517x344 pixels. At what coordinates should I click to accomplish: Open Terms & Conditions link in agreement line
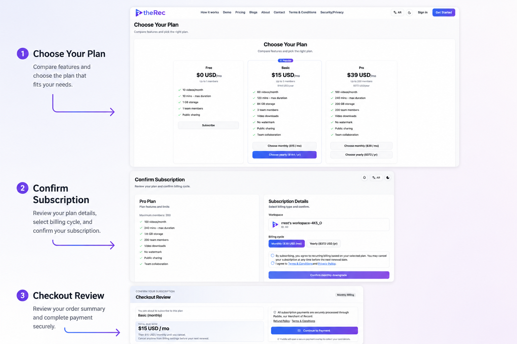(x=300, y=264)
